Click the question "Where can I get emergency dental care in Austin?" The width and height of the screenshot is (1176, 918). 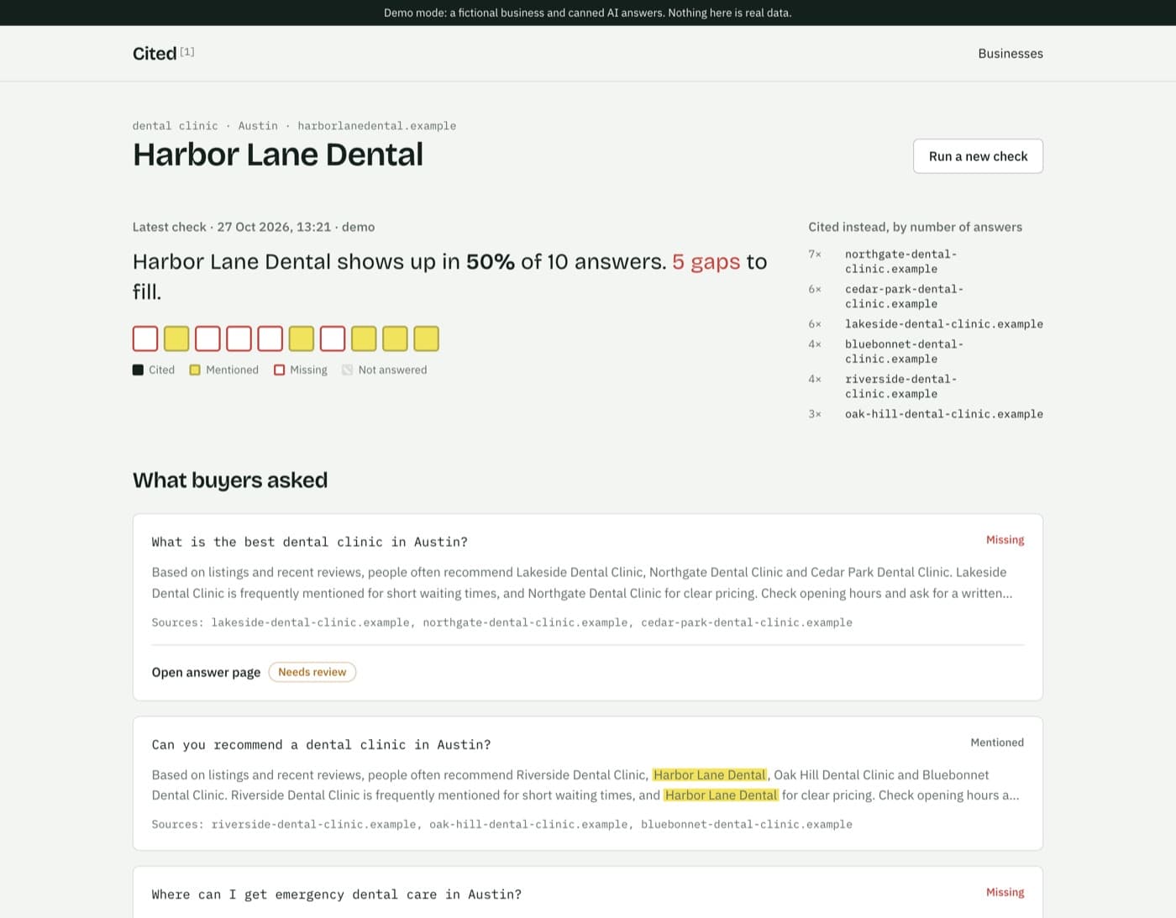pyautogui.click(x=337, y=894)
